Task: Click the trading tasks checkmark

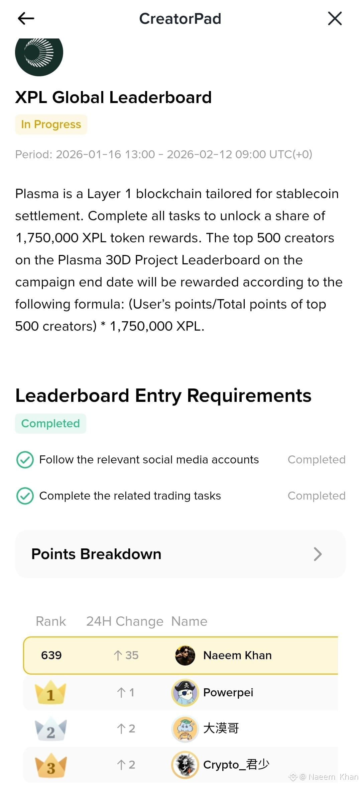Action: pyautogui.click(x=25, y=496)
